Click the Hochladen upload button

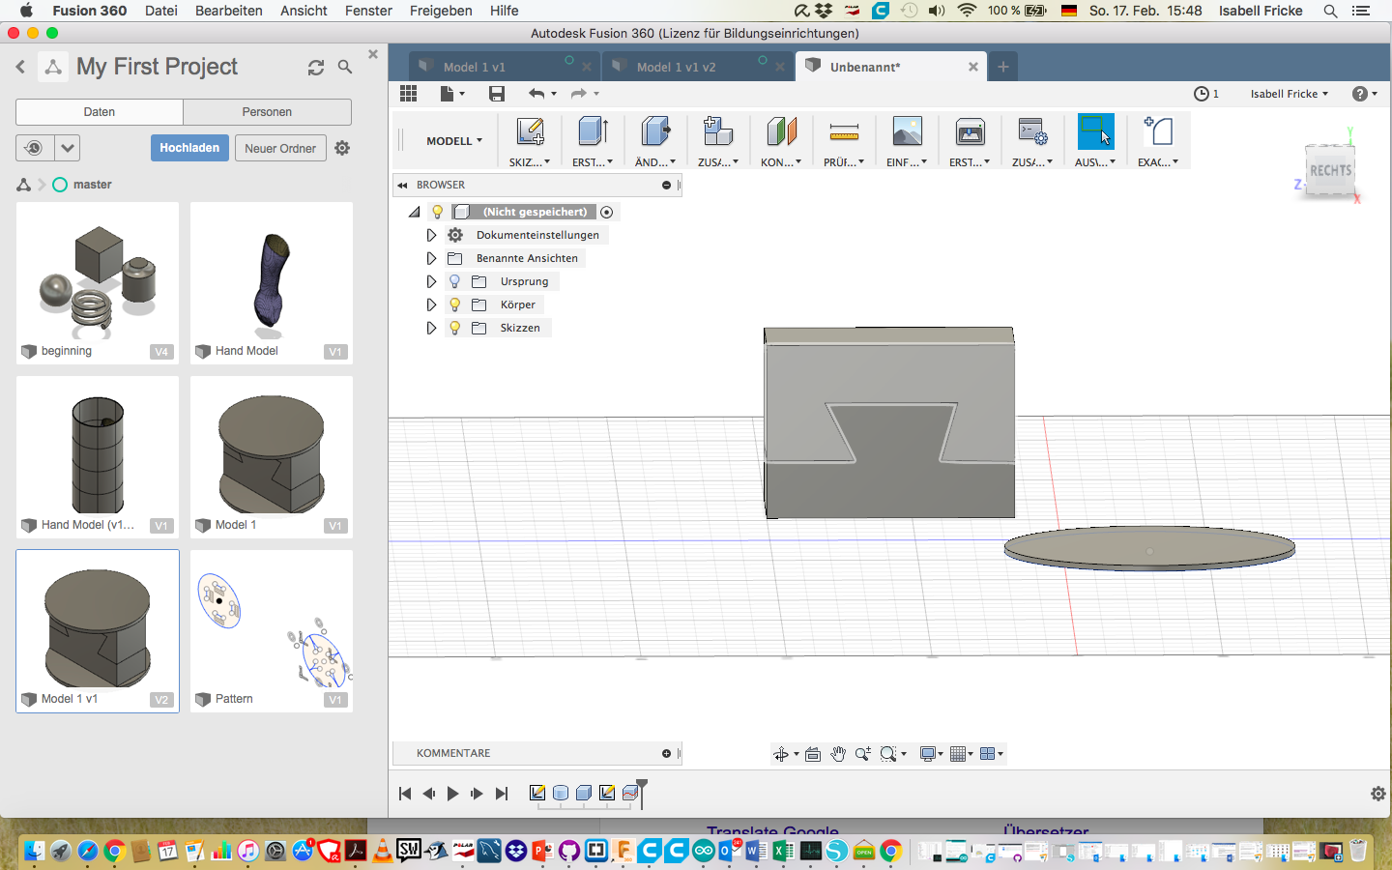coord(189,148)
